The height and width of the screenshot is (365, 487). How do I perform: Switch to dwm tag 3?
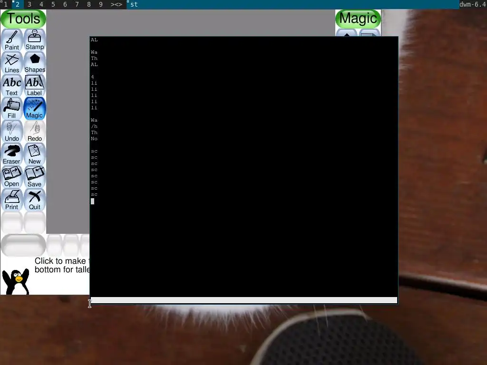[29, 4]
